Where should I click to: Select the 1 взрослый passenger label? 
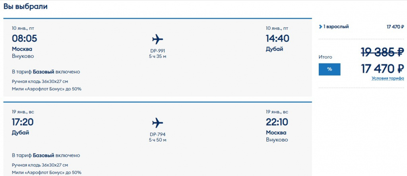point(336,27)
